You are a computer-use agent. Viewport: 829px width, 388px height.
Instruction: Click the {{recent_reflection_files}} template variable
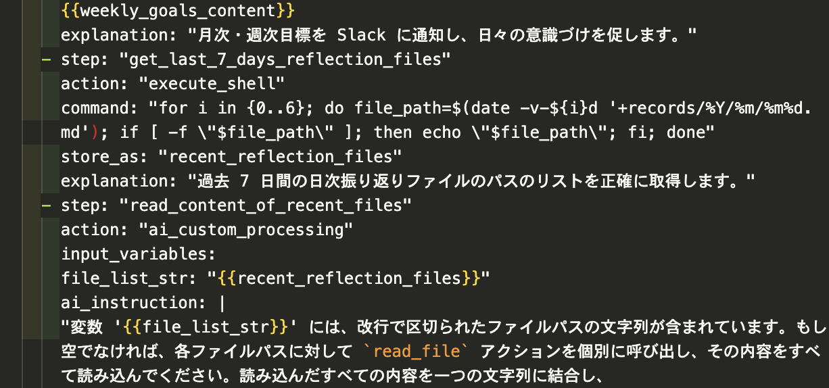[x=348, y=278]
